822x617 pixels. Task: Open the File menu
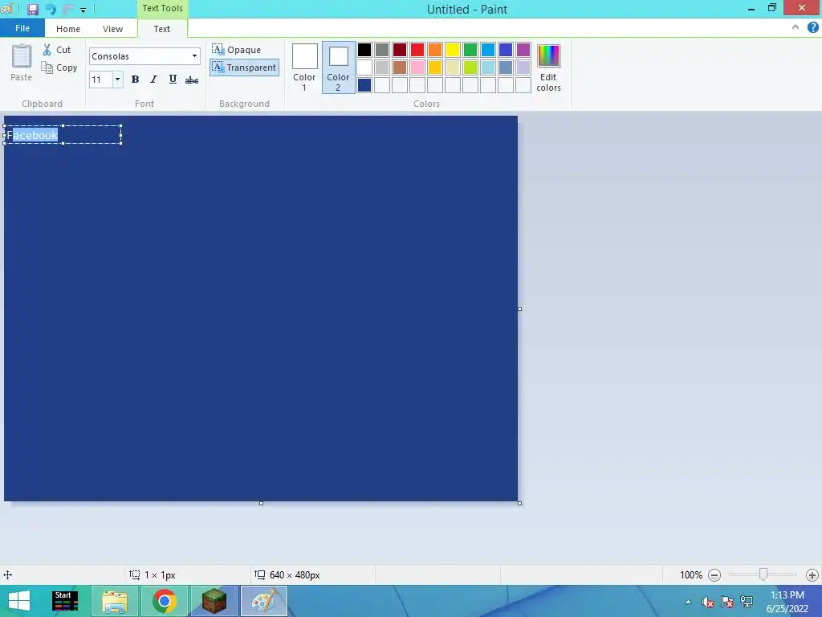[22, 28]
